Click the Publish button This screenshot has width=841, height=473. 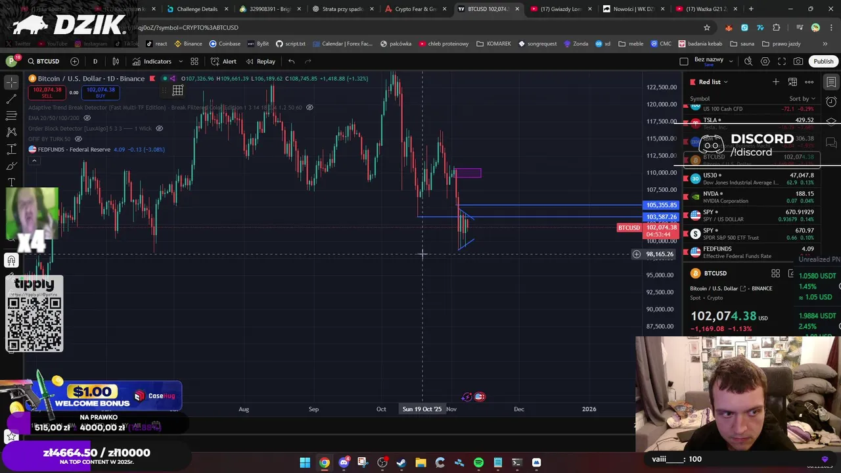823,61
